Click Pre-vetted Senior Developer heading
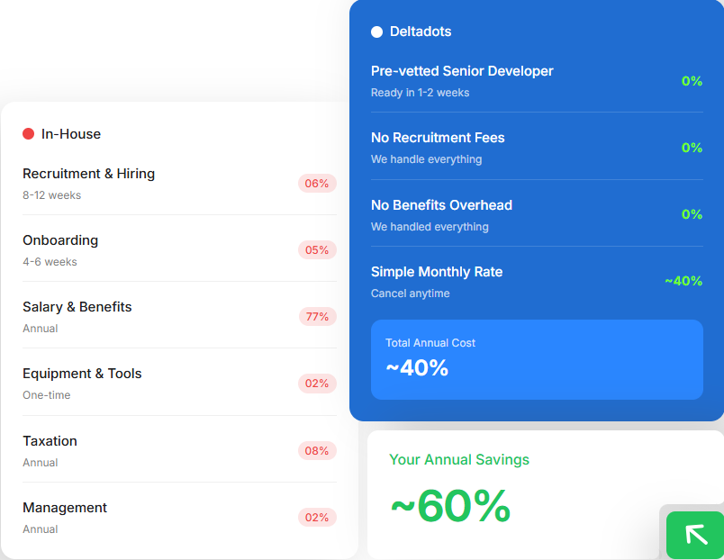 (462, 71)
